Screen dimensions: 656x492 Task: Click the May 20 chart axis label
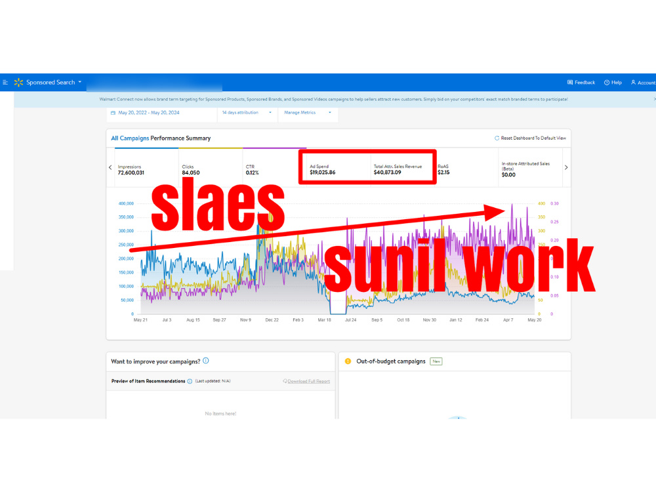click(x=534, y=319)
